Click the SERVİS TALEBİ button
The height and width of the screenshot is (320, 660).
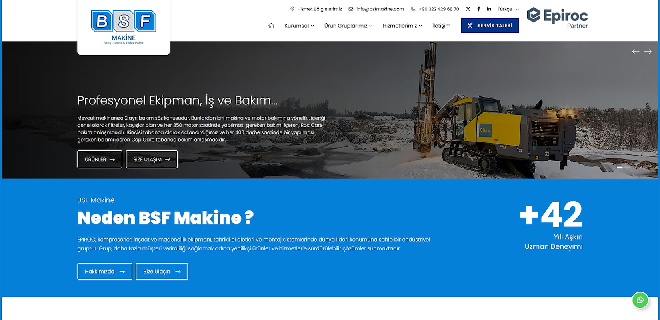tap(490, 26)
